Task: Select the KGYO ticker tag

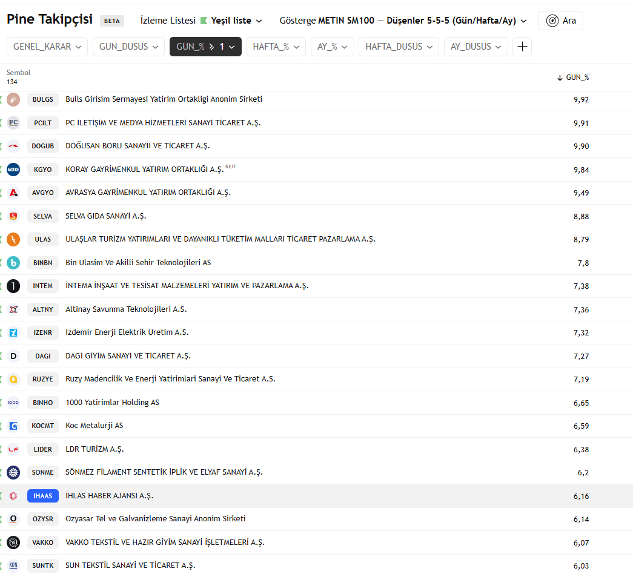Action: point(43,170)
